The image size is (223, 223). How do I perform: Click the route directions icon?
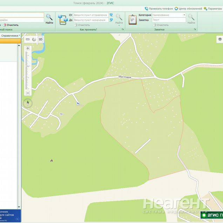click(x=62, y=19)
